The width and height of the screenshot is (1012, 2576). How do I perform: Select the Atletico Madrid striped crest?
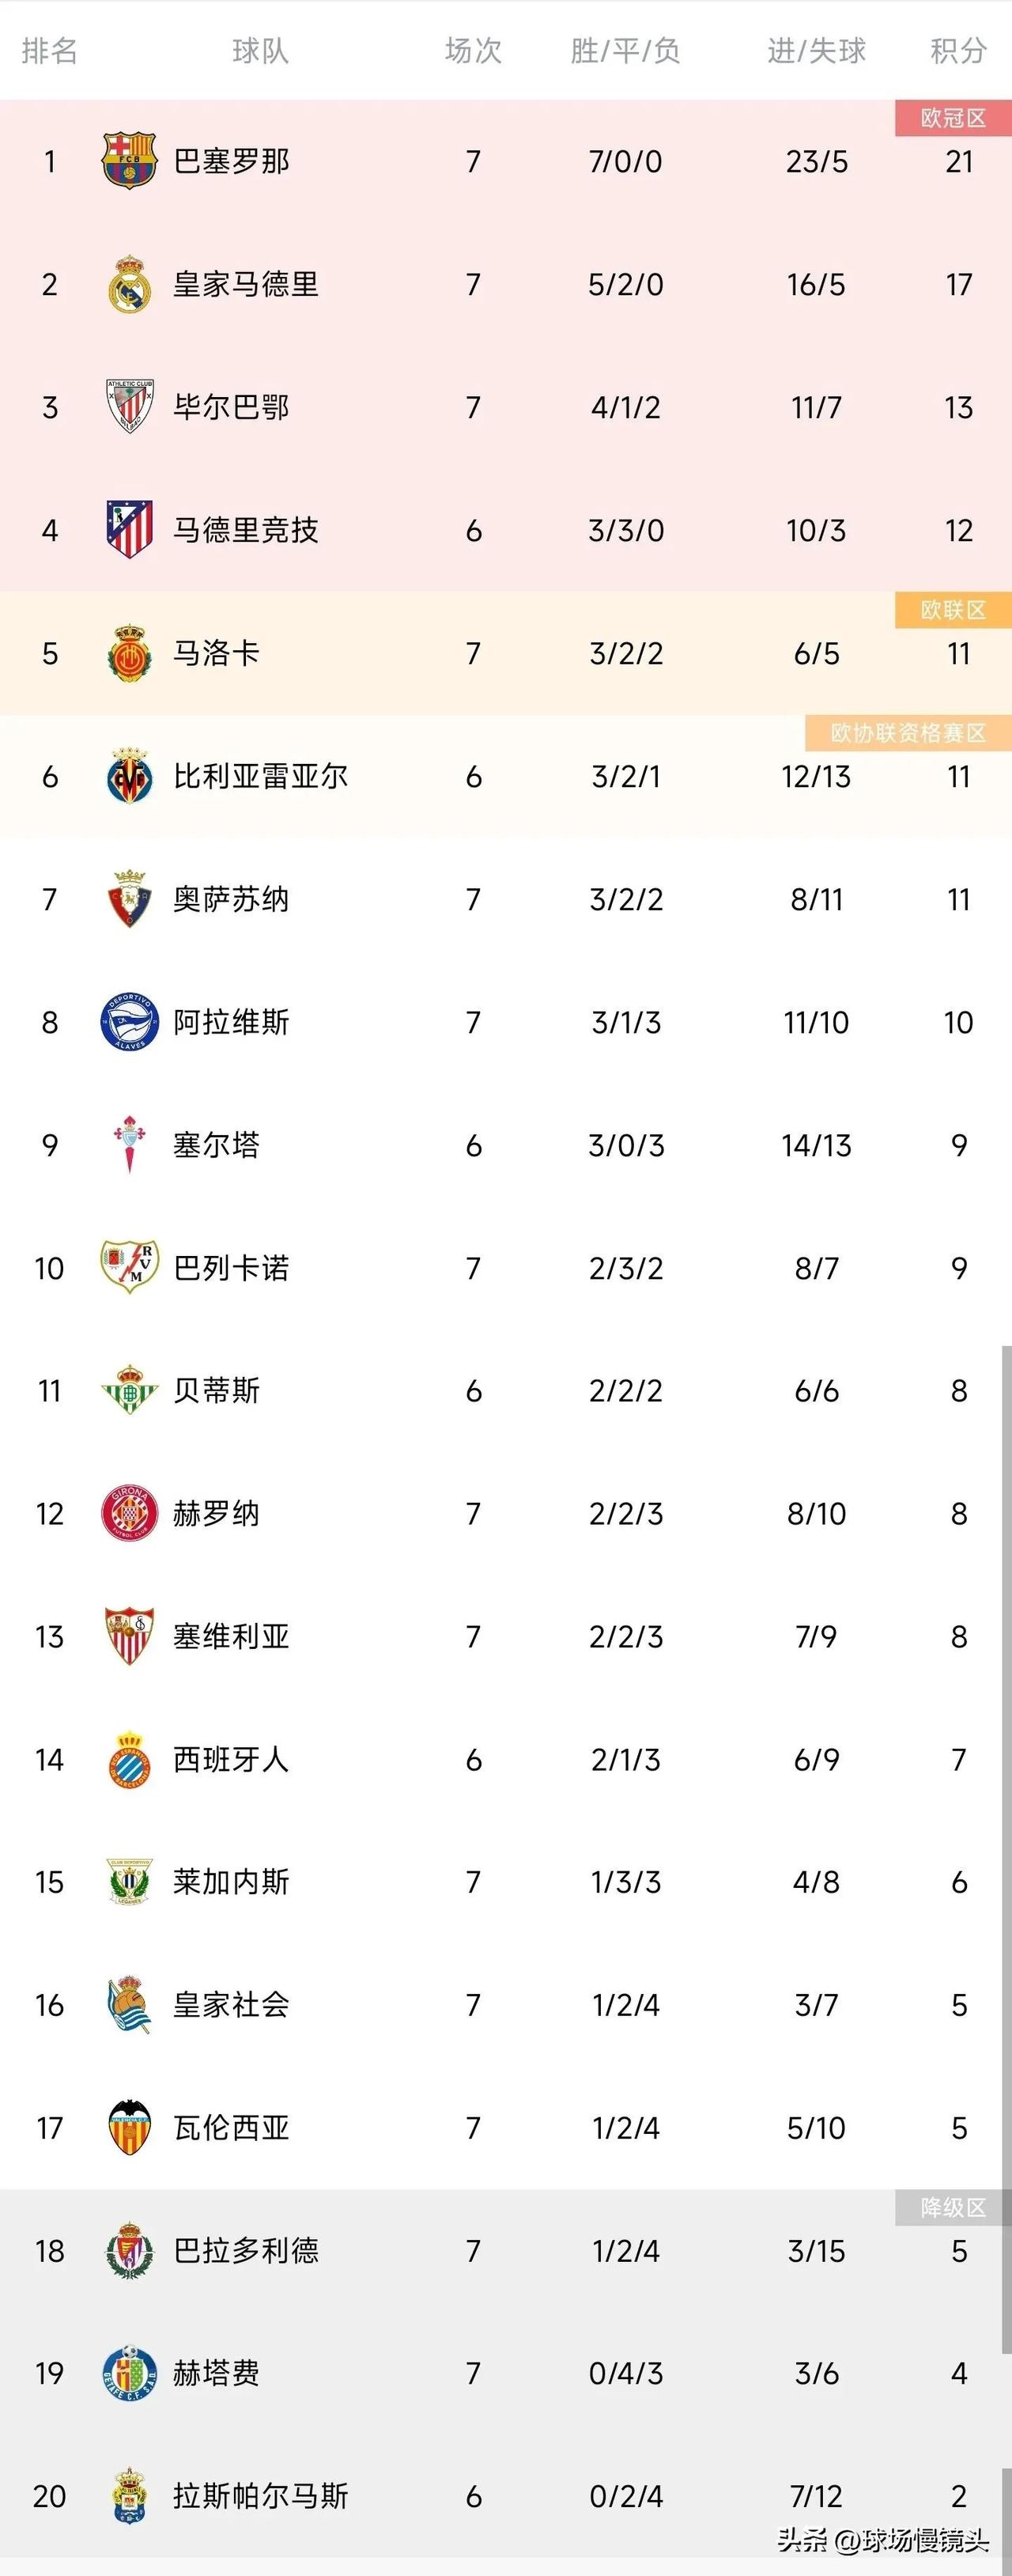point(129,529)
